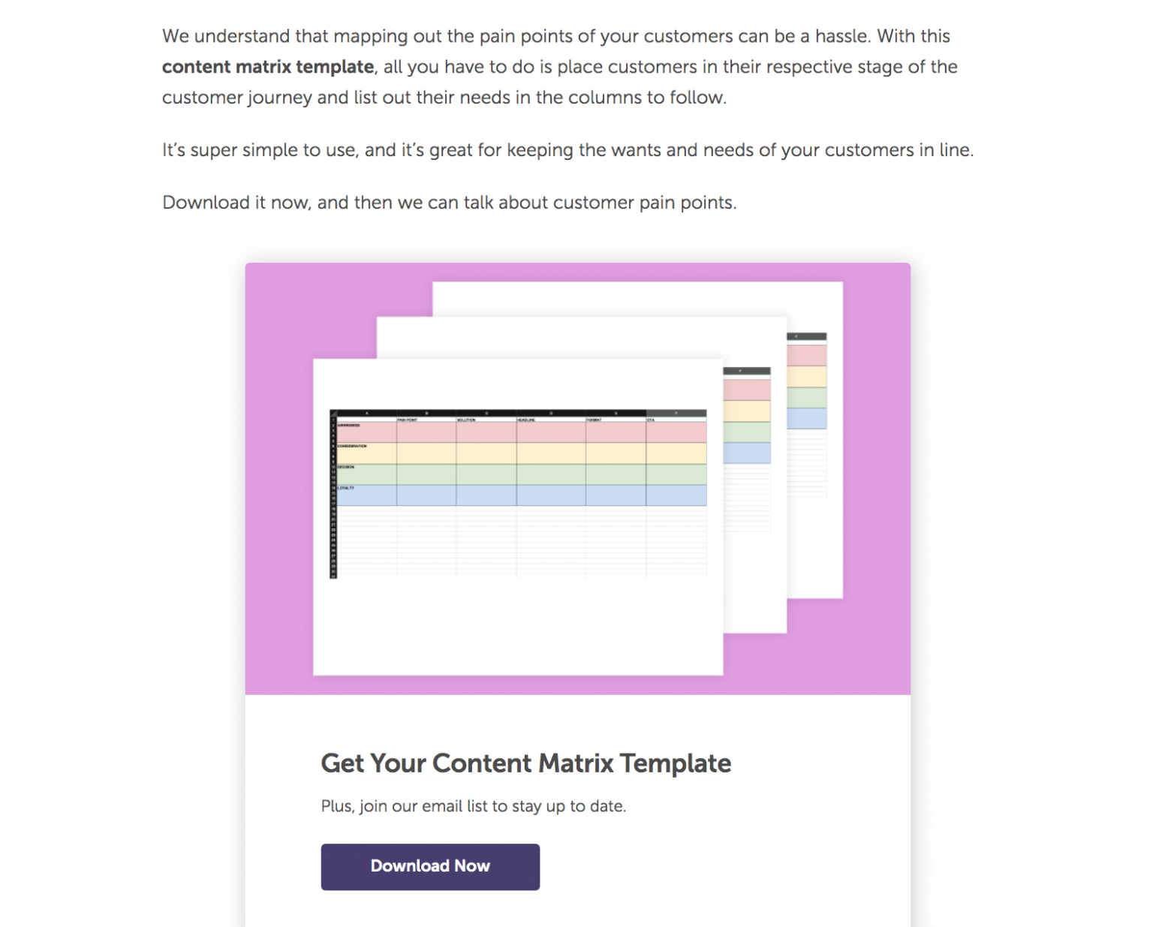The width and height of the screenshot is (1153, 927).
Task: Select the DECISION row label cell
Action: 345,467
